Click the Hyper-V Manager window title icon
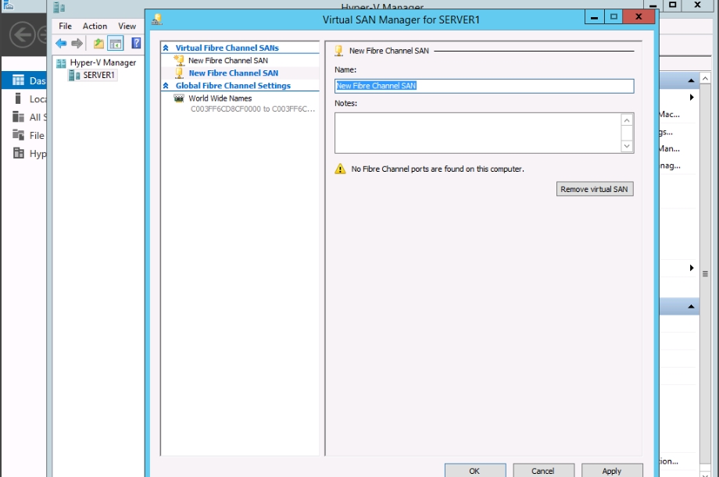This screenshot has width=719, height=477. (59, 7)
